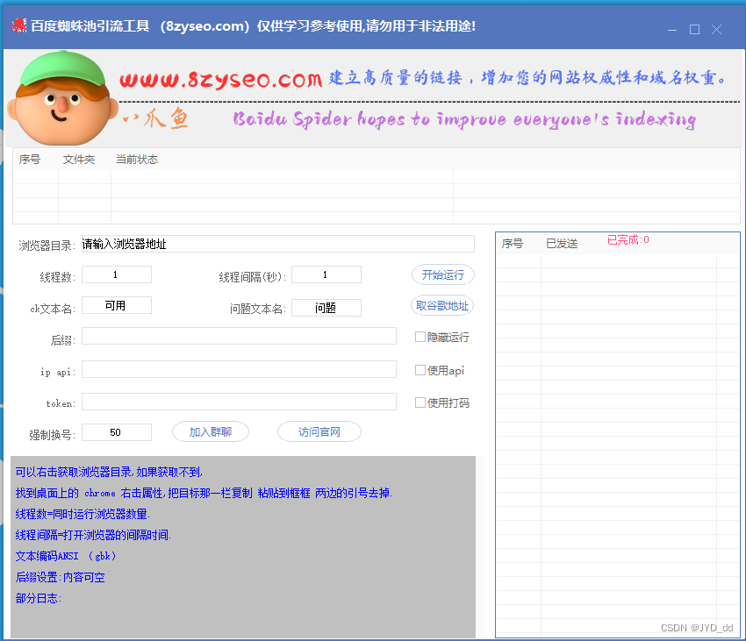
Task: Click the 线程数 thread count field
Action: coord(117,274)
